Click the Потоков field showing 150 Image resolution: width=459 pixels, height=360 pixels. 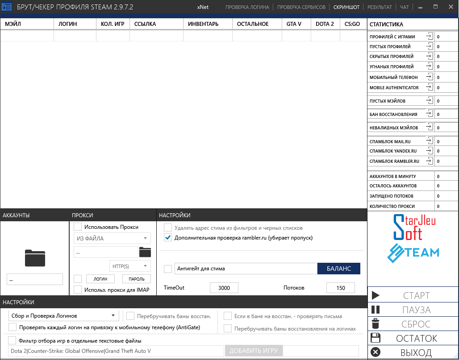pos(340,288)
